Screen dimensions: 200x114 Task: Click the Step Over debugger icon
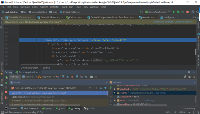[x=63, y=77]
